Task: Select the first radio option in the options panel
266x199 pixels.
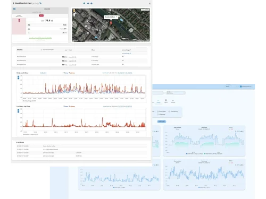Action: pos(157,111)
